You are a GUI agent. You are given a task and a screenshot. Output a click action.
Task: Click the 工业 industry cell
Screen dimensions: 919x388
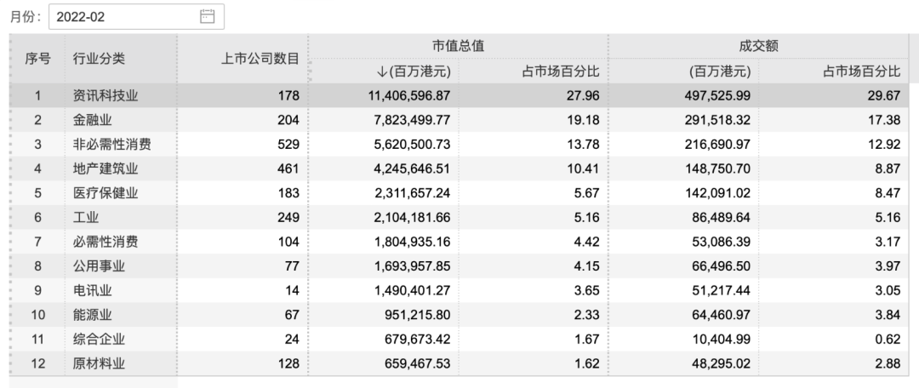pos(86,218)
